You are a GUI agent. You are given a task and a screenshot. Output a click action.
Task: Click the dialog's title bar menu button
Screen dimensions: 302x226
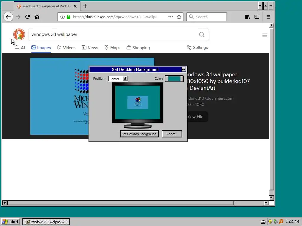click(183, 69)
